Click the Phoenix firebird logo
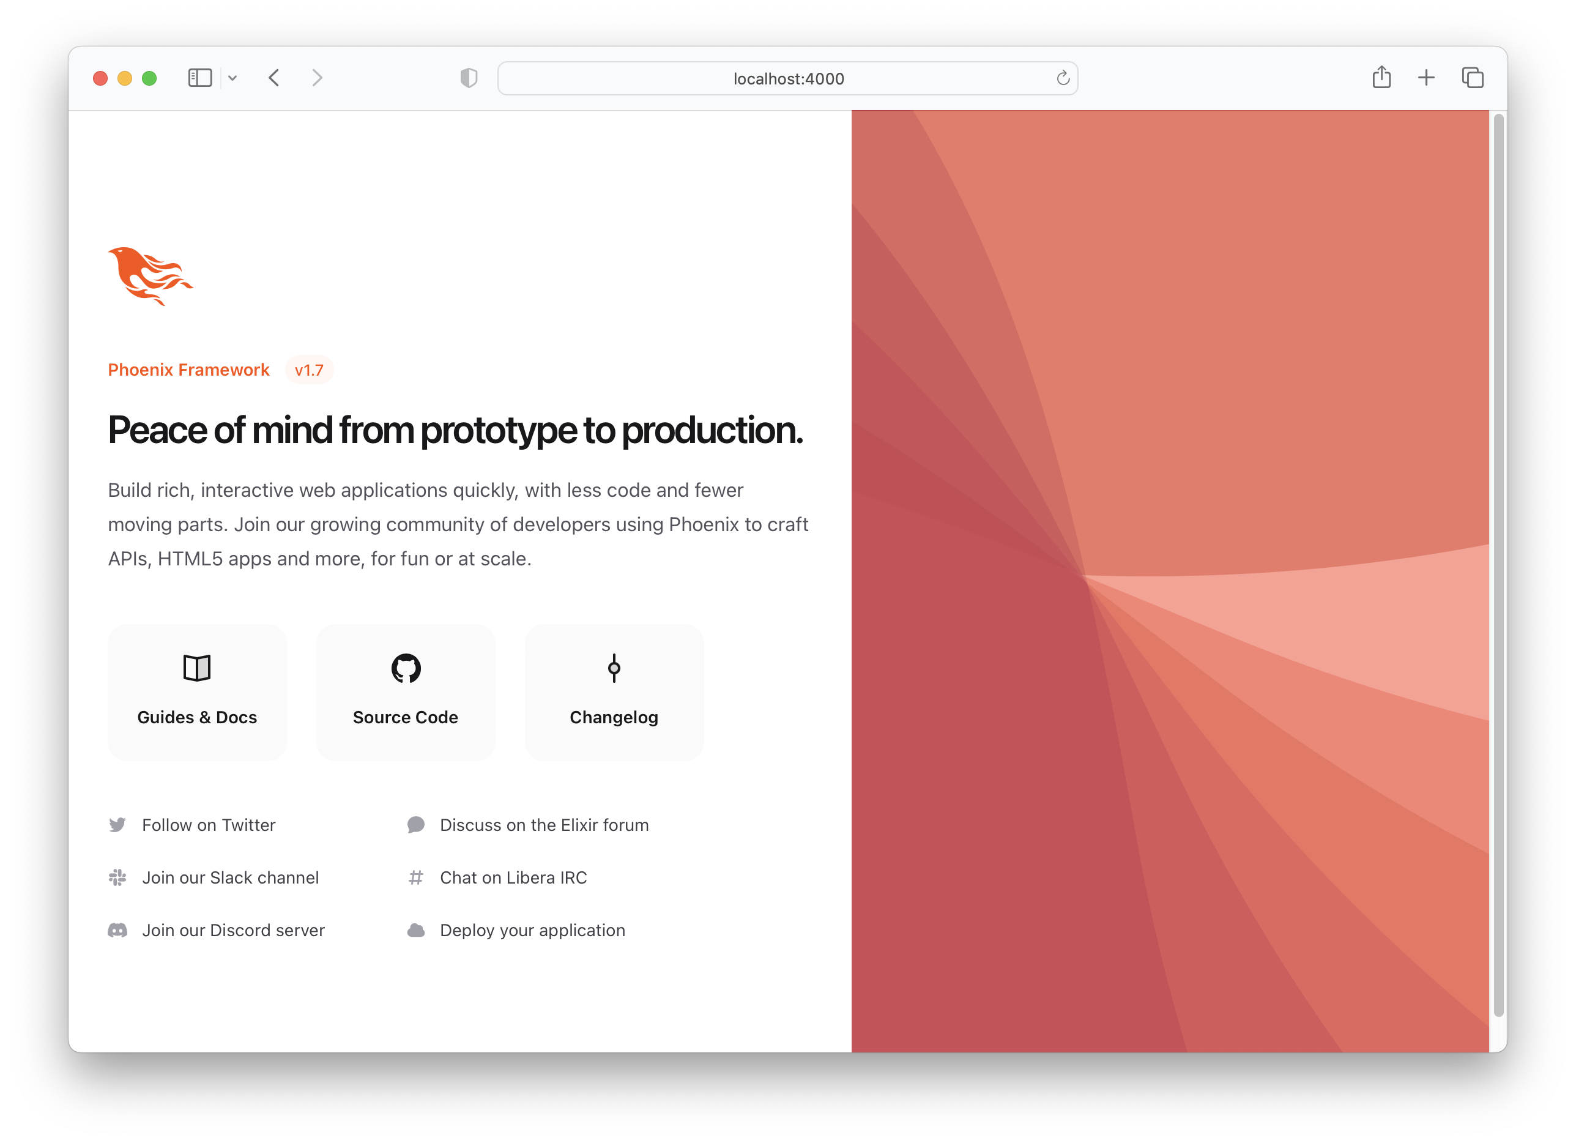 tap(150, 276)
